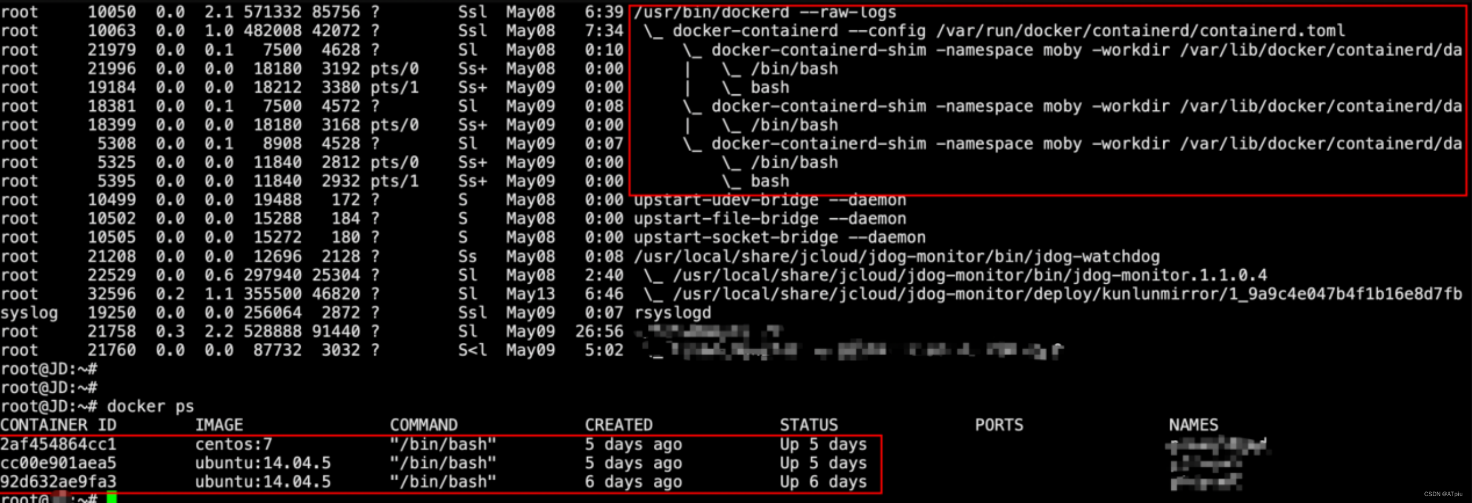This screenshot has height=503, width=1472.
Task: Click the COMMAND column header
Action: point(424,425)
